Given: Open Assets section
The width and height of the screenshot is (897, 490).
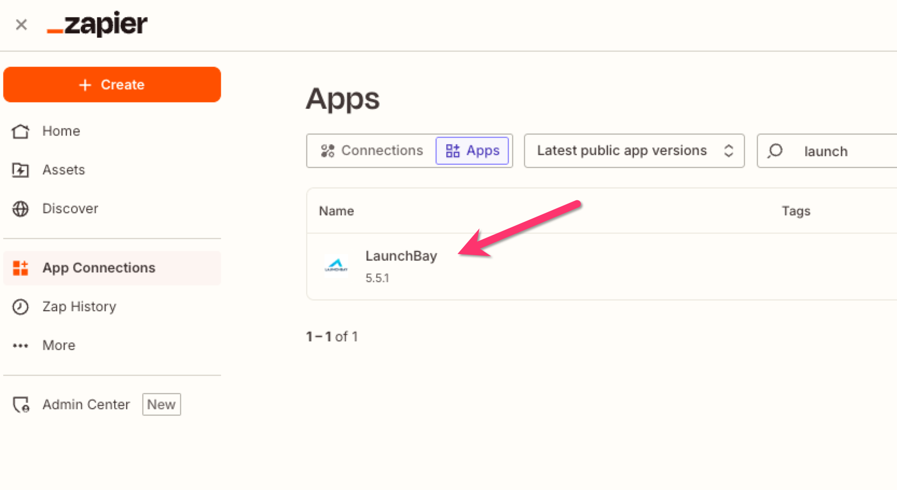Looking at the screenshot, I should point(64,170).
